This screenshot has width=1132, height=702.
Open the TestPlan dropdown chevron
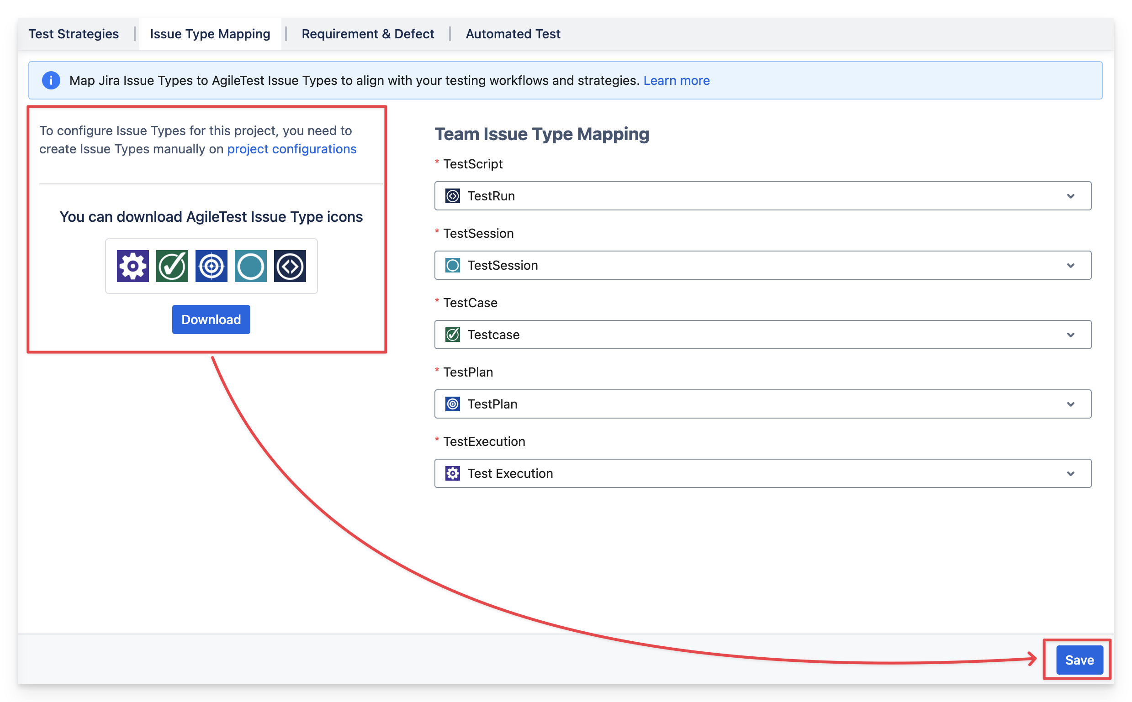[1071, 404]
